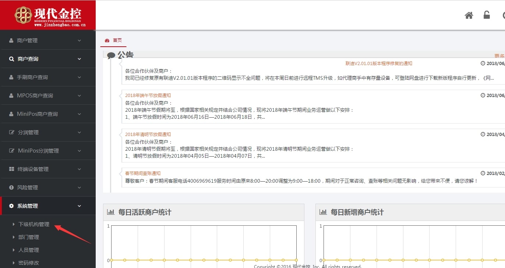Click the dashboard icon on 首页 tab
Image resolution: width=505 pixels, height=268 pixels.
pyautogui.click(x=107, y=40)
